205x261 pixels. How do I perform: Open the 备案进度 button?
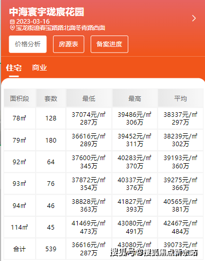click(x=109, y=44)
